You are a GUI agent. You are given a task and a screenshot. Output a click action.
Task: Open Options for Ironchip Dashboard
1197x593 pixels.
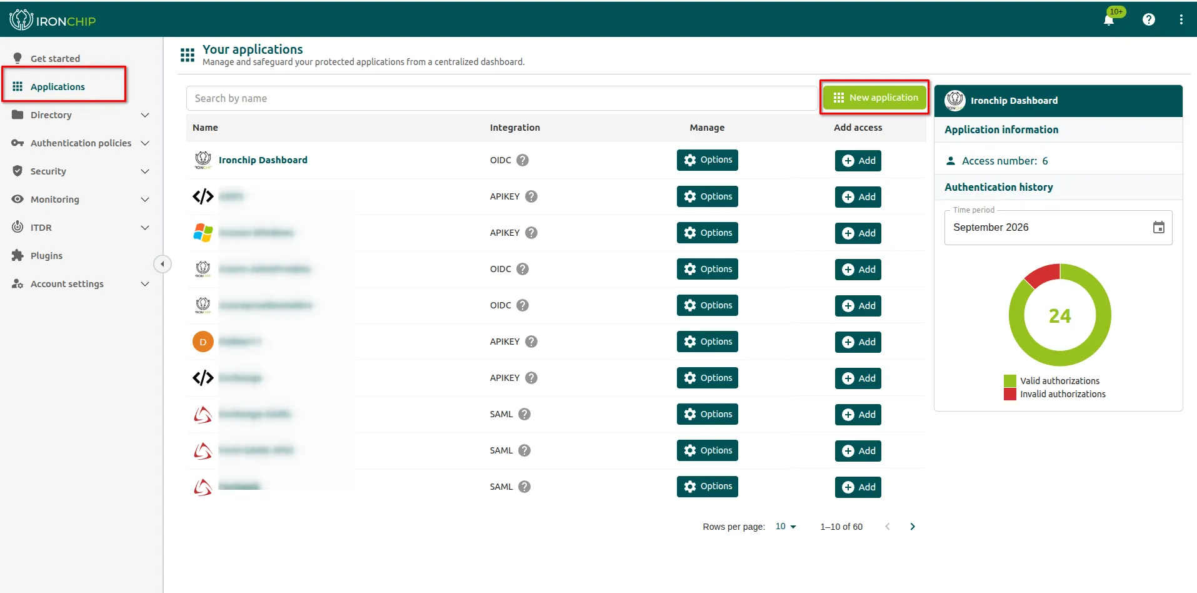pyautogui.click(x=708, y=160)
